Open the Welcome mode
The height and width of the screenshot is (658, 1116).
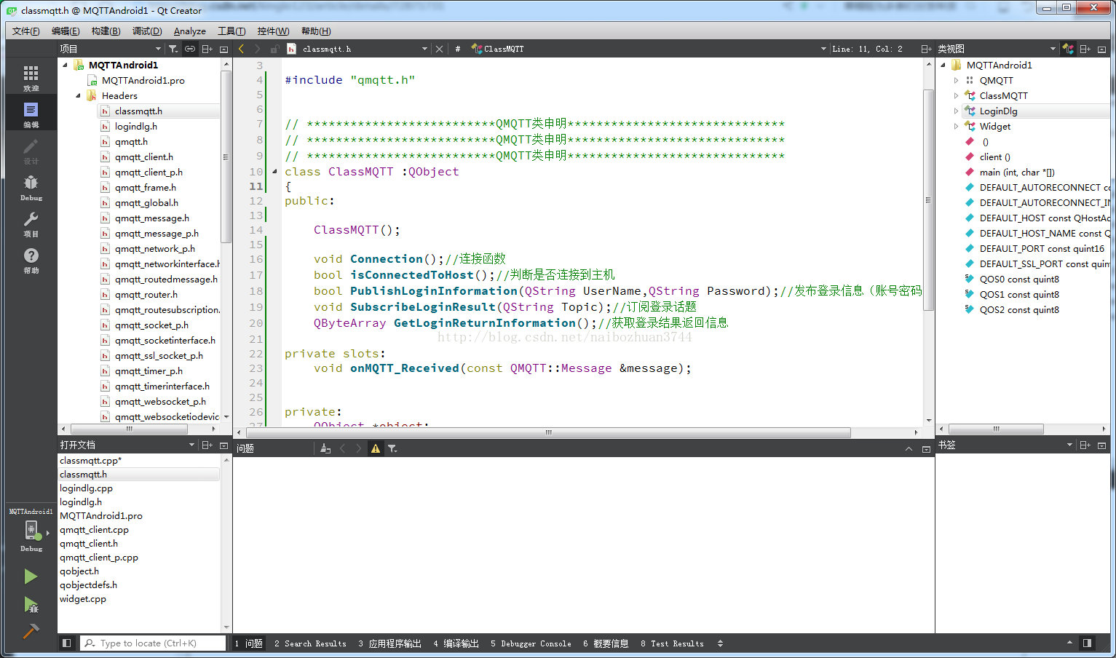coord(31,77)
